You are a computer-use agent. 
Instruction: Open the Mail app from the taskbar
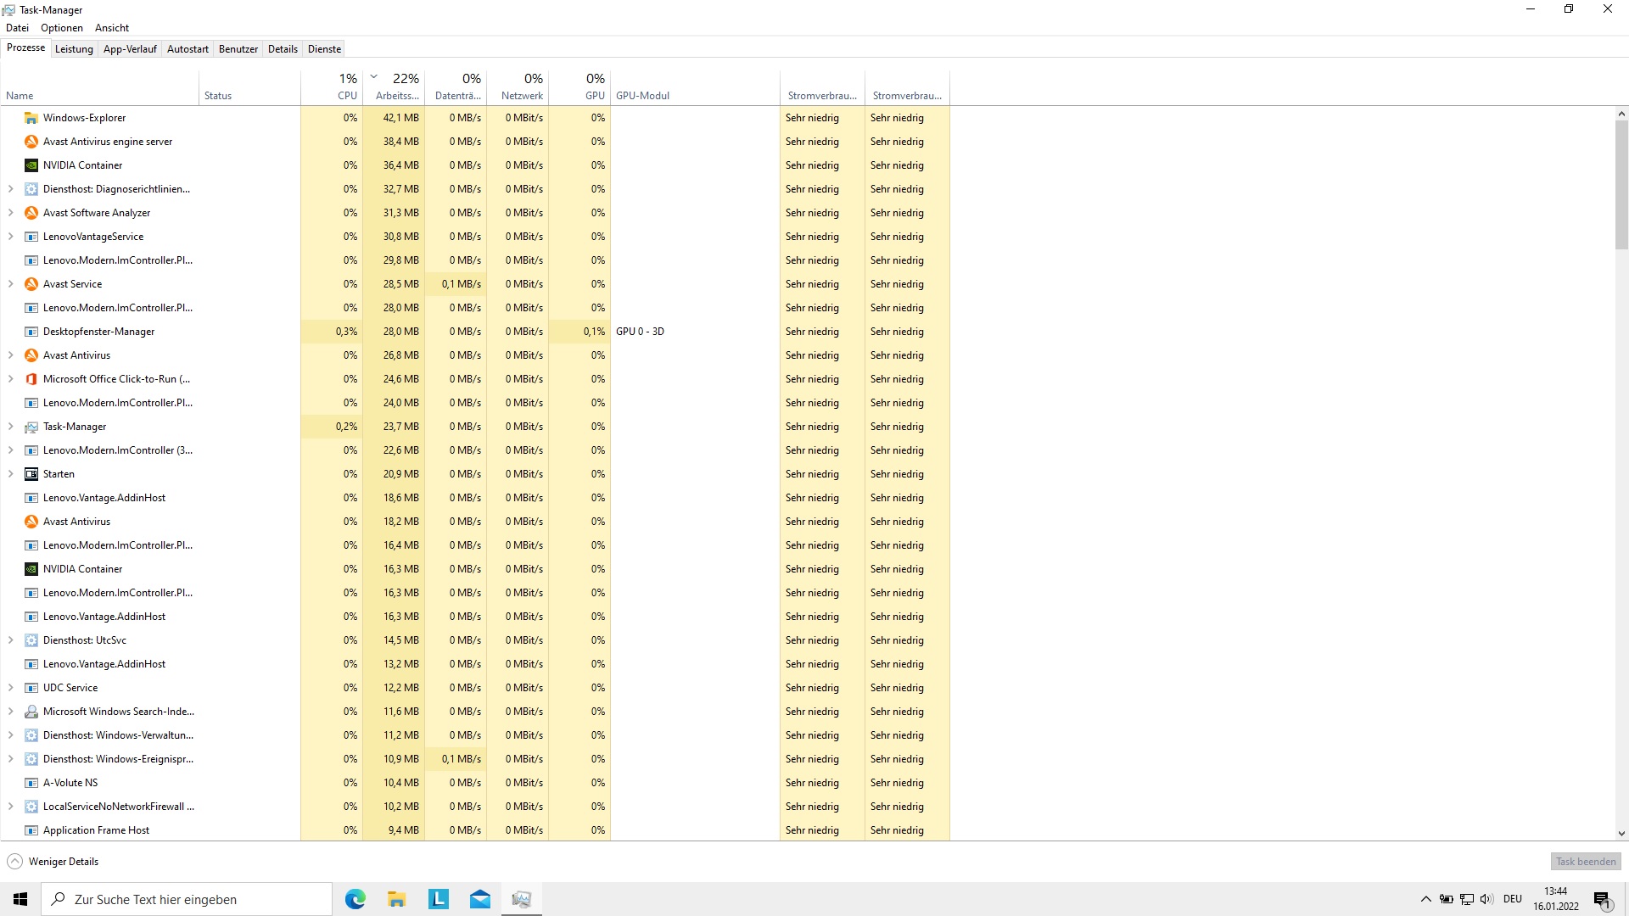point(480,899)
